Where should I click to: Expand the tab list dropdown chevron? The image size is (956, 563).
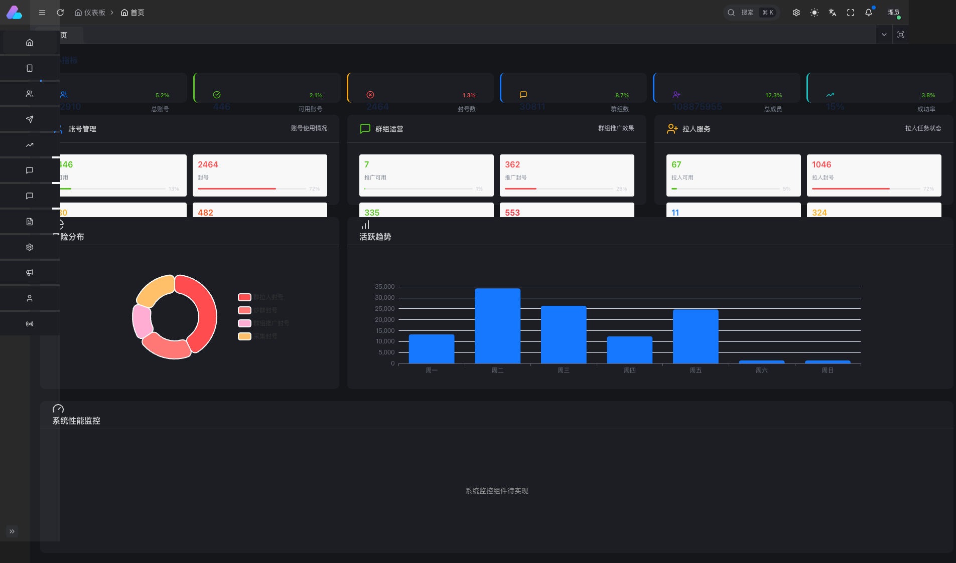pyautogui.click(x=884, y=35)
